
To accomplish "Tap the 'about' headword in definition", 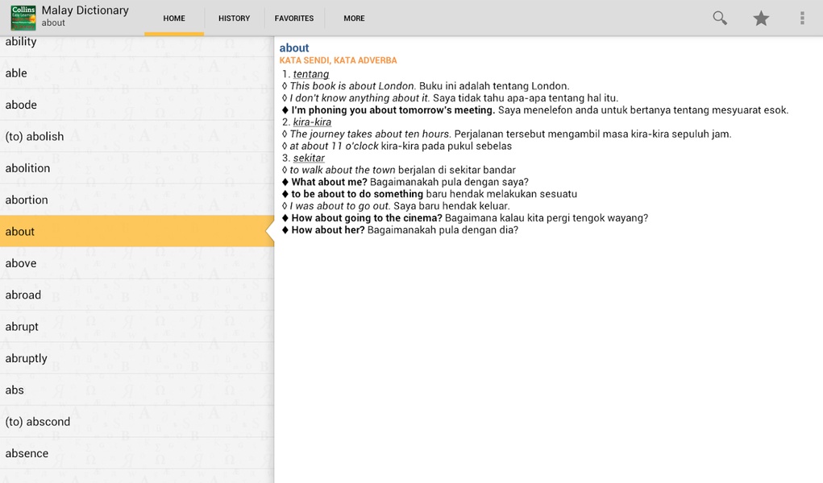I will click(x=294, y=47).
